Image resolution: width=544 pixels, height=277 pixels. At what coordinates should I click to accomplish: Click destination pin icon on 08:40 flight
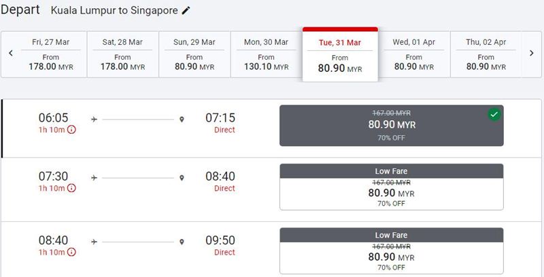[182, 242]
